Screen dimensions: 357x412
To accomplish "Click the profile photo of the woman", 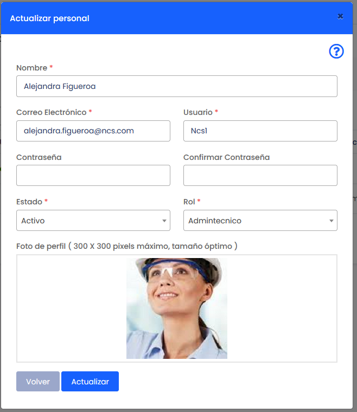I will coord(177,308).
